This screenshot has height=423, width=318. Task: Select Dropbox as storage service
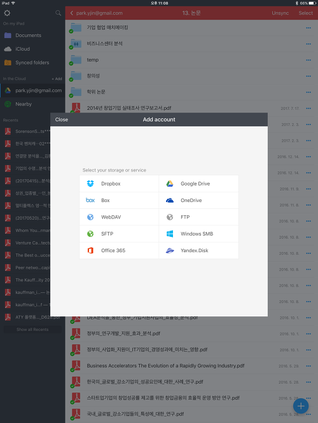(119, 184)
